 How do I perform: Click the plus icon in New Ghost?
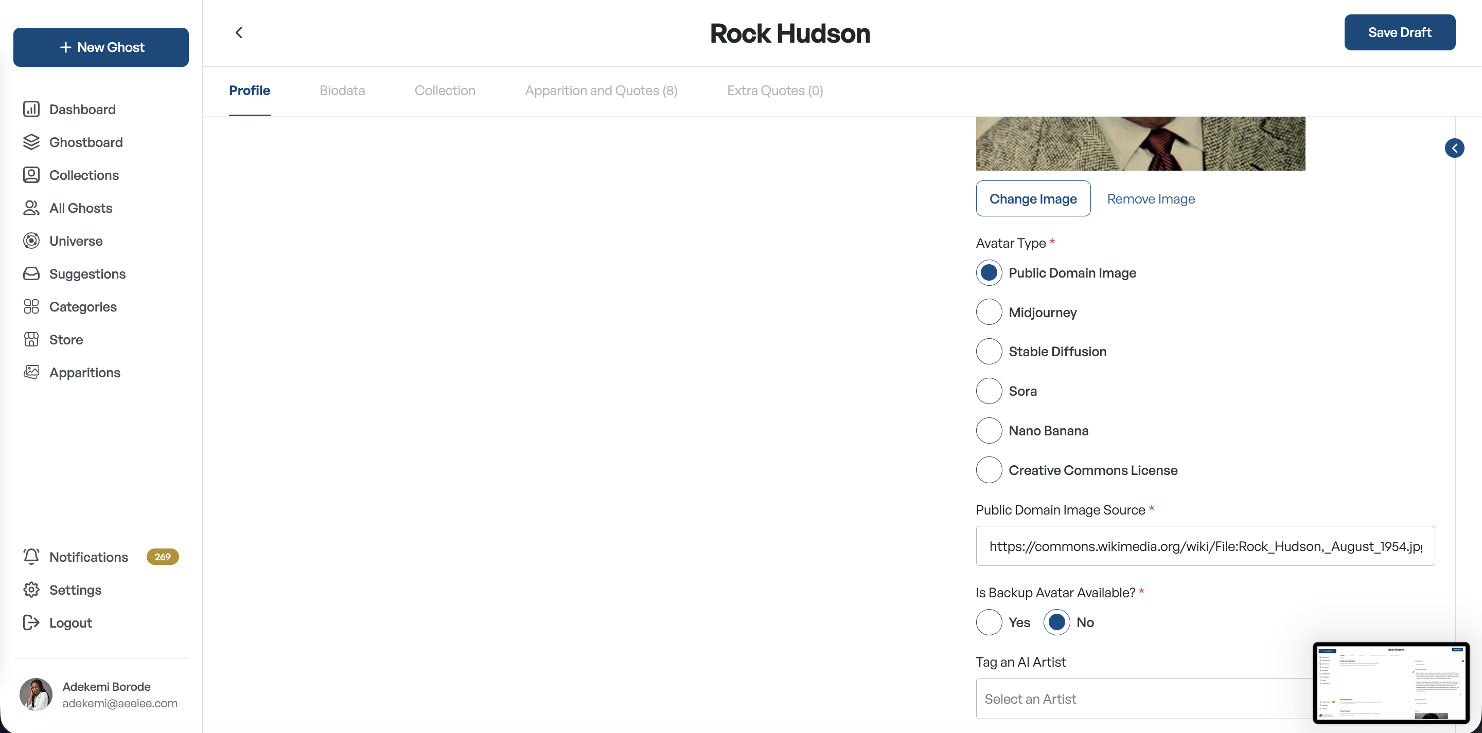65,47
